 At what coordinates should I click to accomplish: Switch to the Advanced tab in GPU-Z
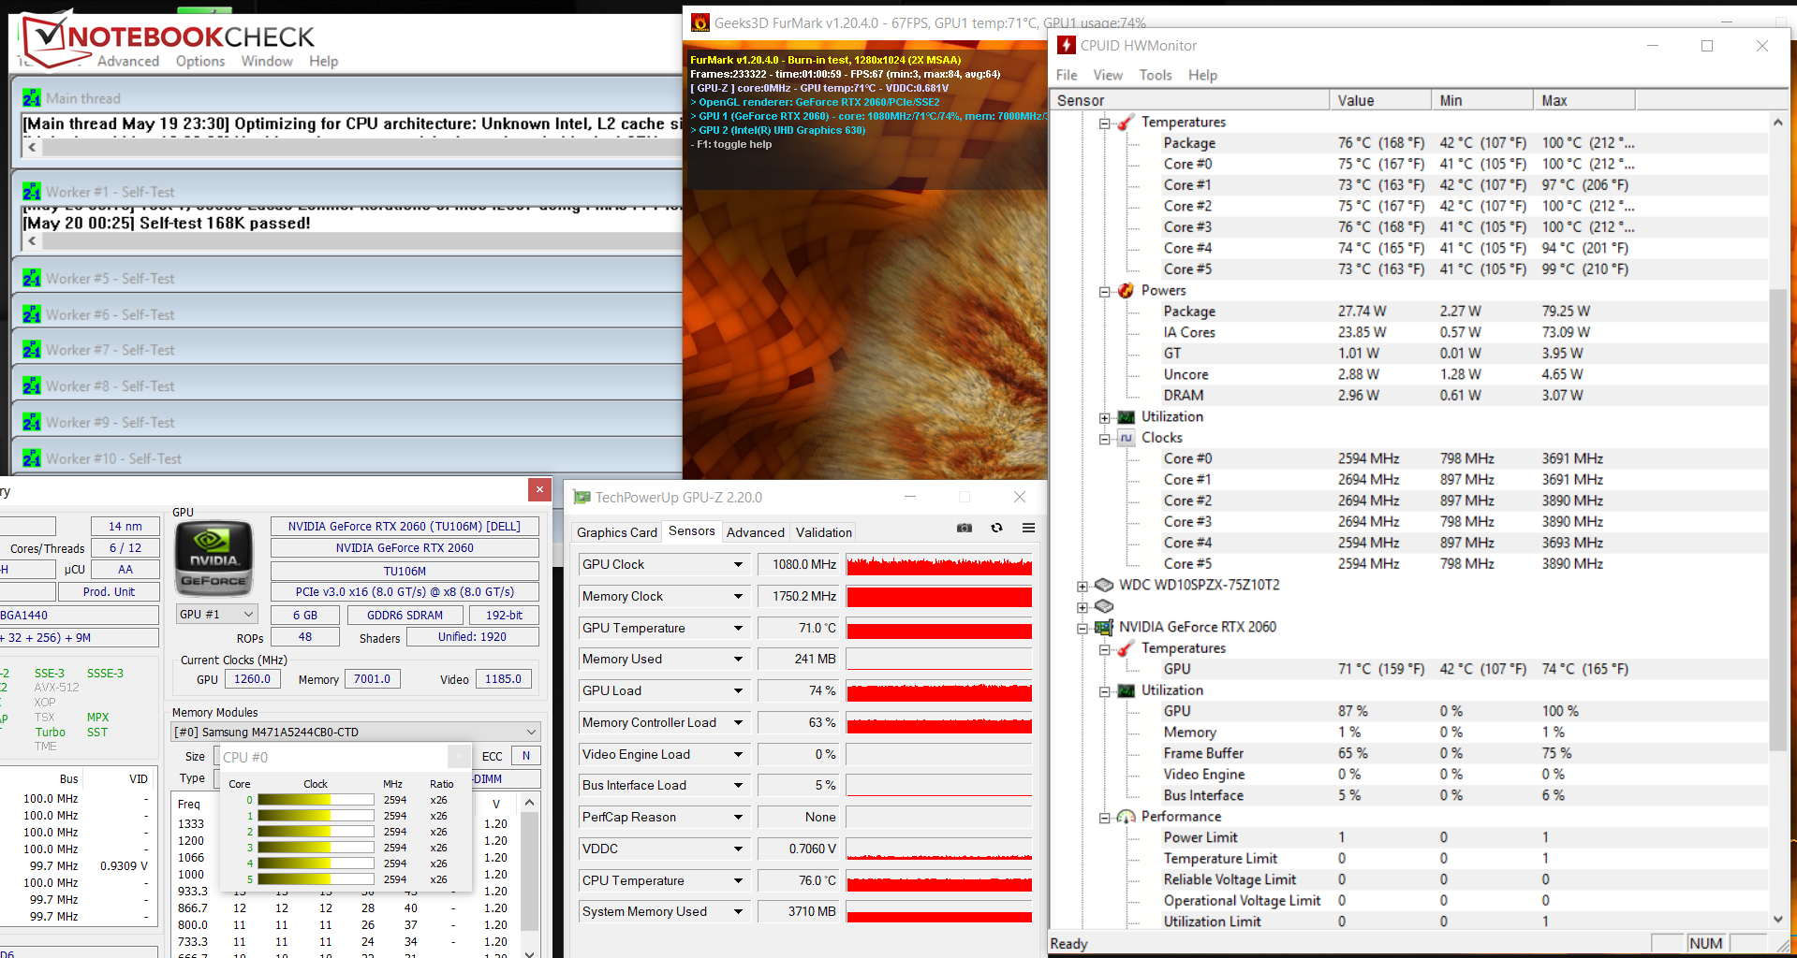(x=756, y=532)
